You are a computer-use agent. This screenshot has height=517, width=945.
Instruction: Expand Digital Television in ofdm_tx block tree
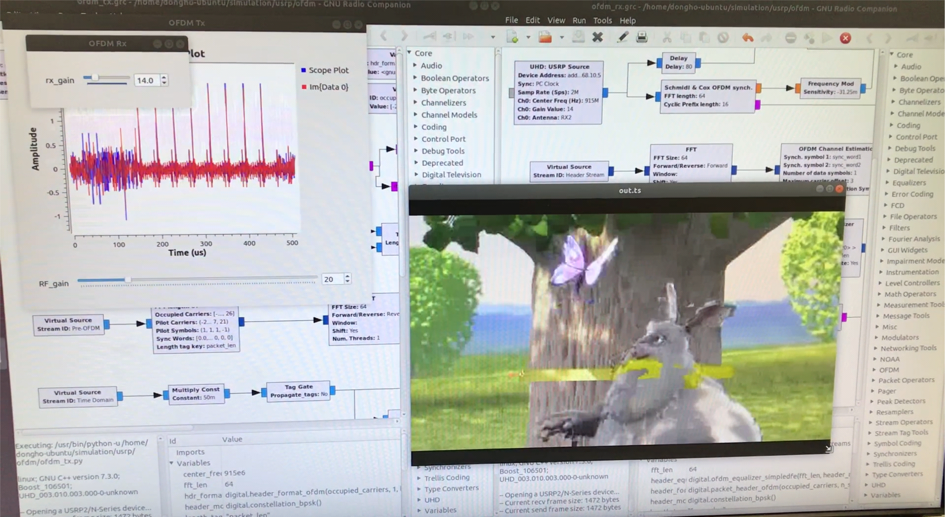pyautogui.click(x=416, y=174)
